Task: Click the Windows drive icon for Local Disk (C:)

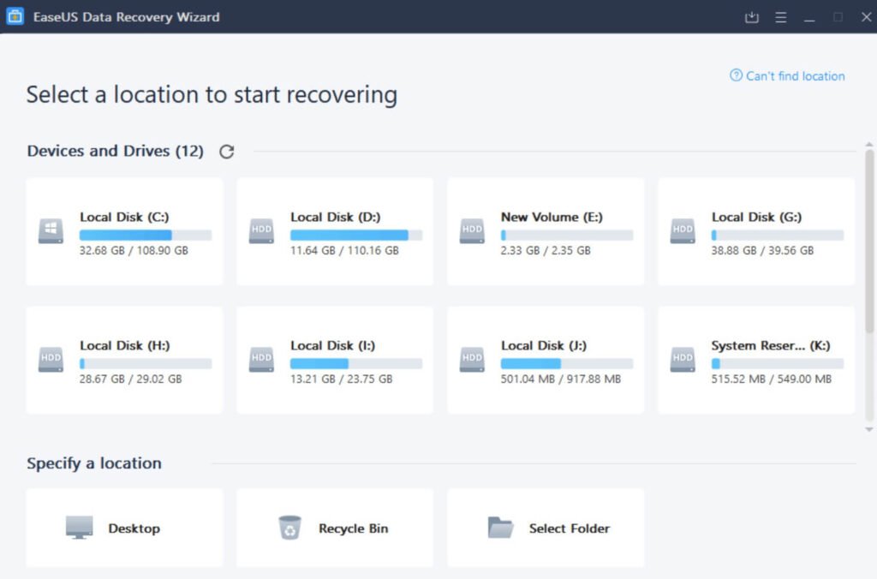Action: 51,231
